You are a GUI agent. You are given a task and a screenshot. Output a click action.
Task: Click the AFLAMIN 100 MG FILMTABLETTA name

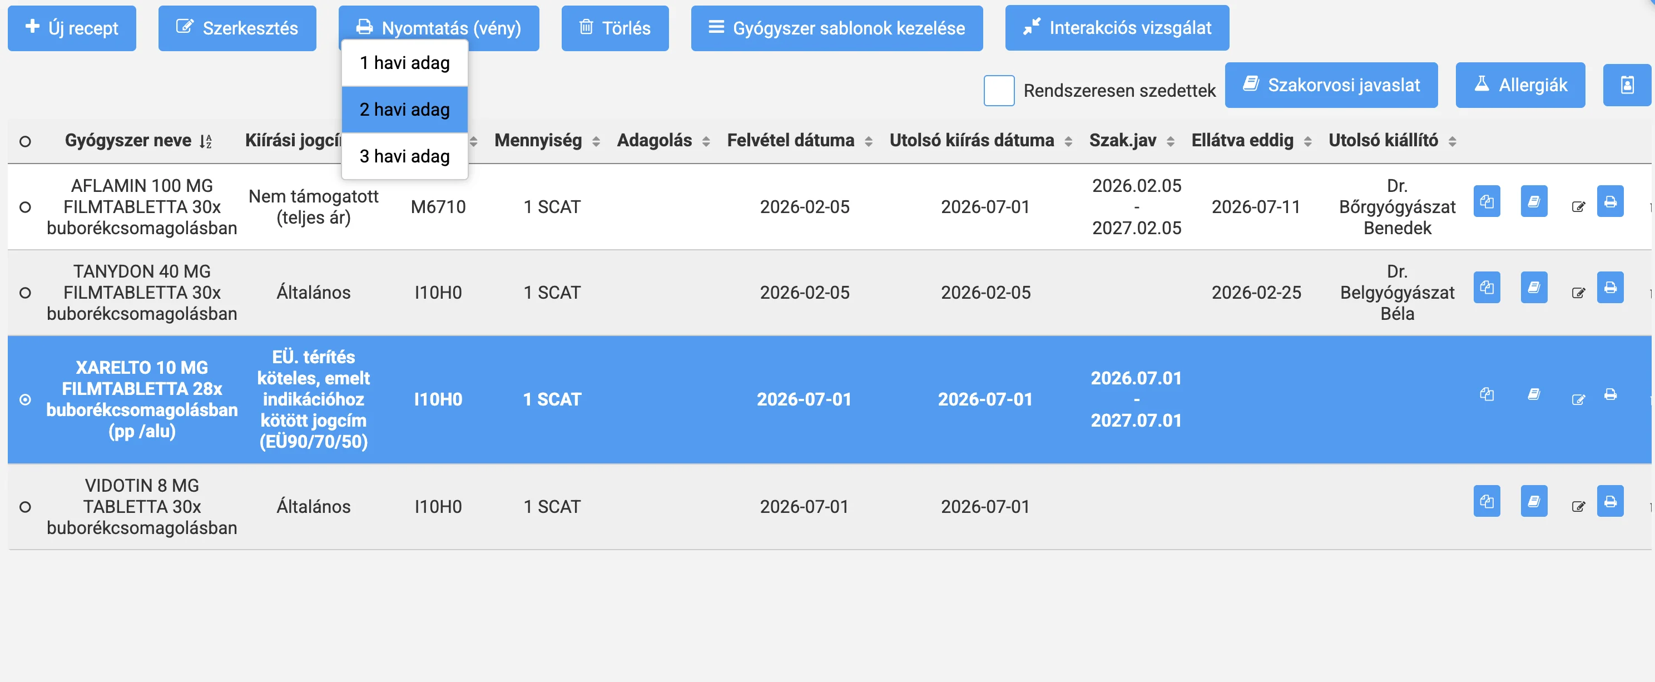tap(142, 207)
